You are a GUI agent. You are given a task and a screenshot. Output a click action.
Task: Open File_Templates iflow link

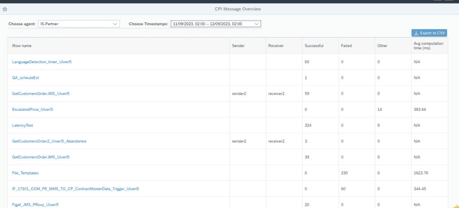pyautogui.click(x=25, y=173)
